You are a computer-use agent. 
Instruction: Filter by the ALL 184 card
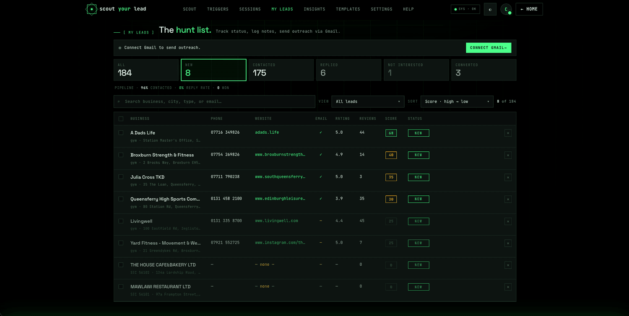(146, 70)
